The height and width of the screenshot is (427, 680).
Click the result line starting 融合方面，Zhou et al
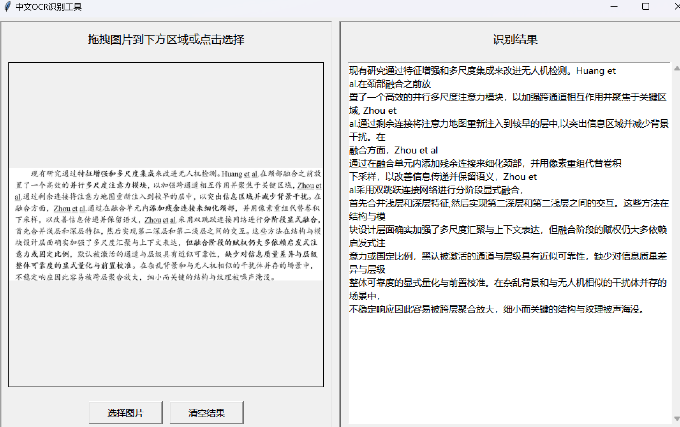[x=393, y=150]
